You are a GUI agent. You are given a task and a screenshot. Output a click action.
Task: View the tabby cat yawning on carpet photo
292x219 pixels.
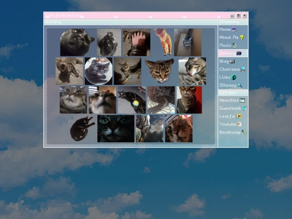69,71
